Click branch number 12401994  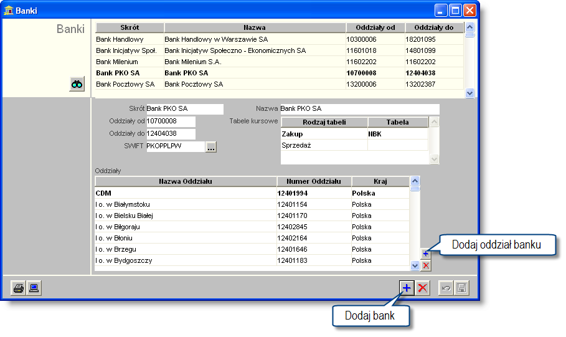[x=293, y=193]
